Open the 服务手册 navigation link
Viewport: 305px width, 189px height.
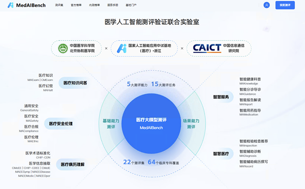[x=112, y=5]
